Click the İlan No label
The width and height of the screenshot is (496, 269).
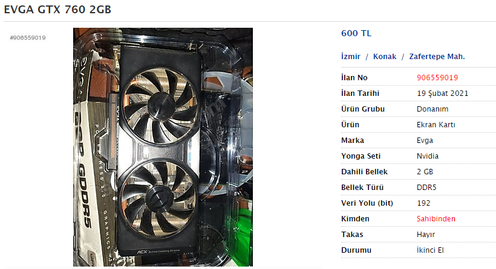tap(354, 78)
